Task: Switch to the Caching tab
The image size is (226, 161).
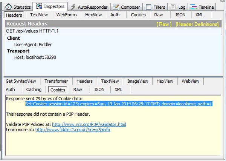Action: (x=34, y=90)
